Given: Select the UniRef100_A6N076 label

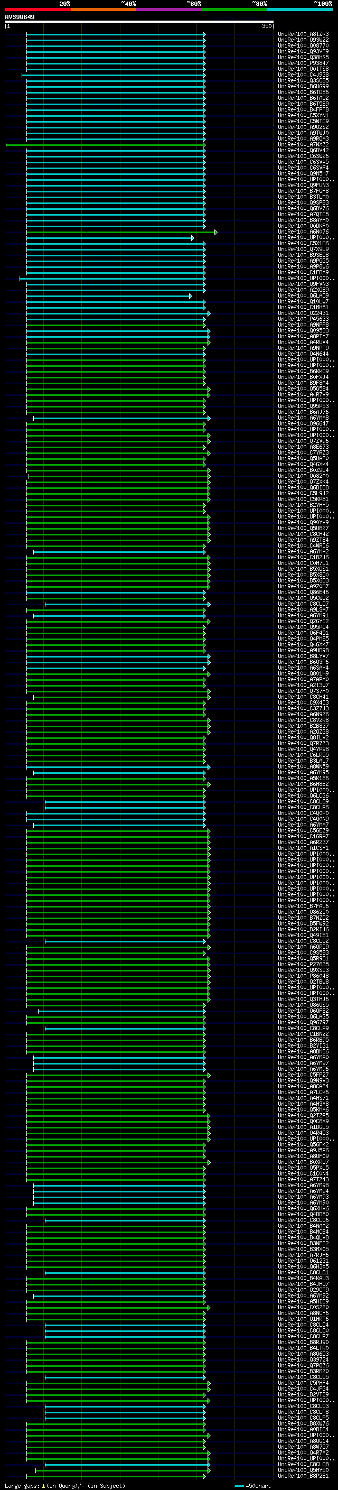Looking at the screenshot, I should coord(303,232).
